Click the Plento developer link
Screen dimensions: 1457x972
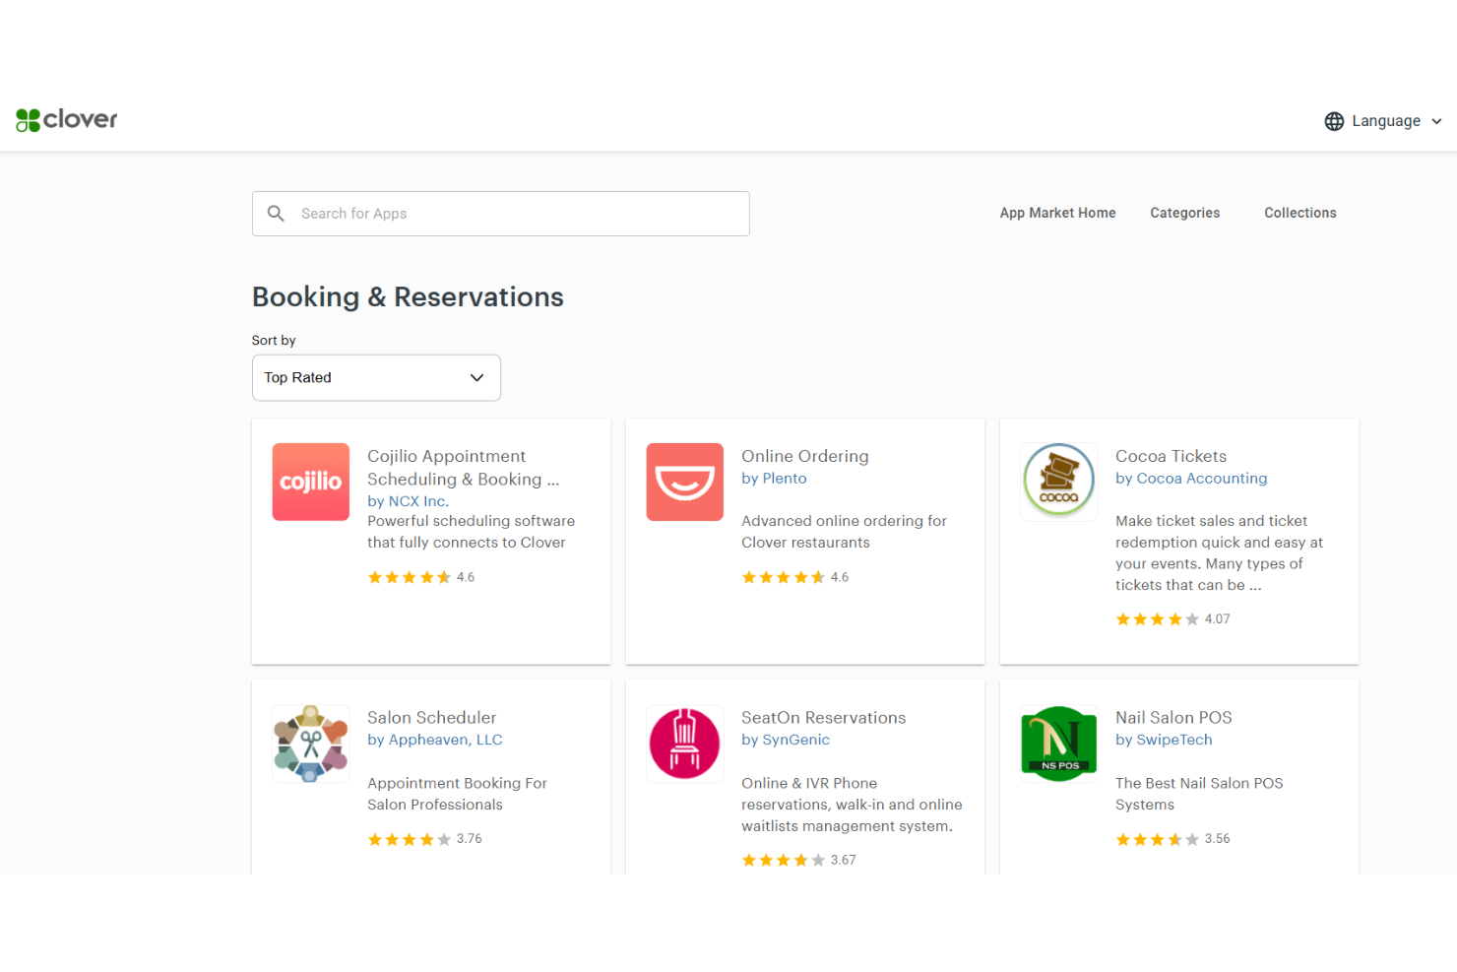[x=774, y=479]
